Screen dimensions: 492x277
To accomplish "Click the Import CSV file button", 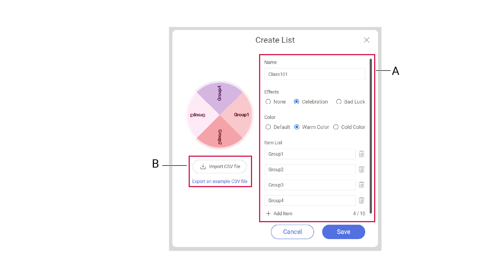I will pos(220,167).
